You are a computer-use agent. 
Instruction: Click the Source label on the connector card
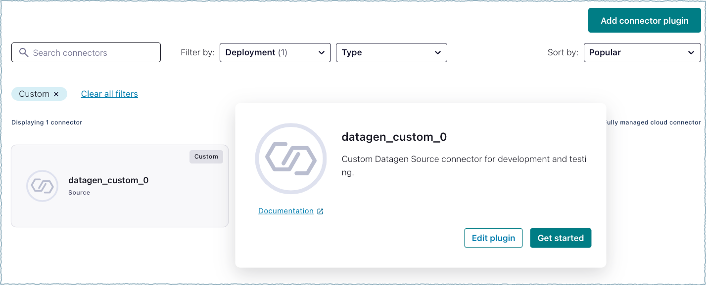(79, 193)
